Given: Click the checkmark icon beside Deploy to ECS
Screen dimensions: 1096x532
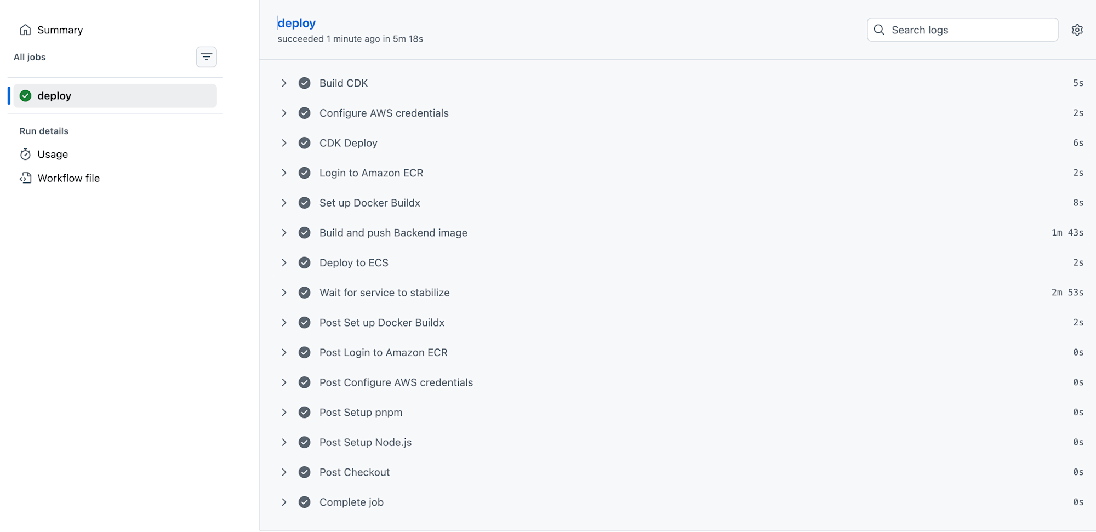Looking at the screenshot, I should pos(304,263).
